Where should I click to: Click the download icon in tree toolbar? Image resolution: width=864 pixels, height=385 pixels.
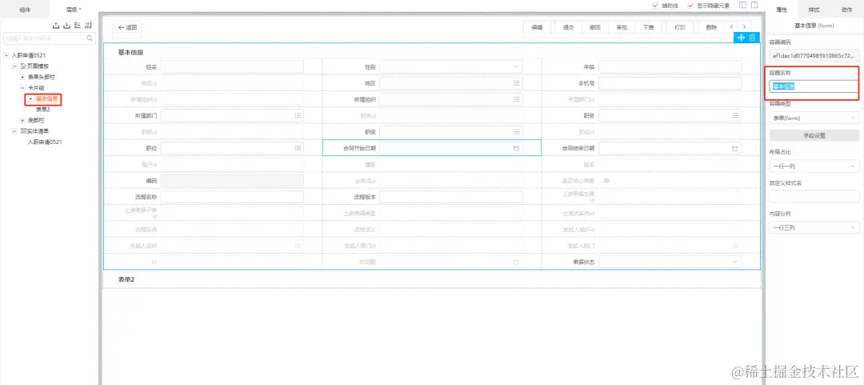point(66,26)
